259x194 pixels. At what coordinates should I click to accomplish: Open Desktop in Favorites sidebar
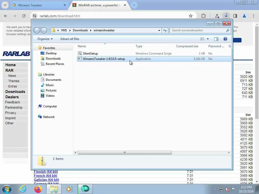coord(51,53)
